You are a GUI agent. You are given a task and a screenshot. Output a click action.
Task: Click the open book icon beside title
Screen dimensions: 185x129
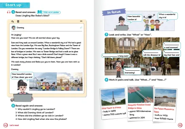point(40,12)
